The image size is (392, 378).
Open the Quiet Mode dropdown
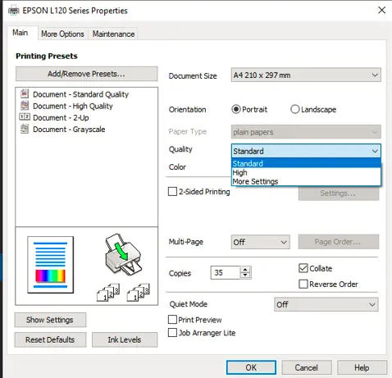(x=326, y=304)
